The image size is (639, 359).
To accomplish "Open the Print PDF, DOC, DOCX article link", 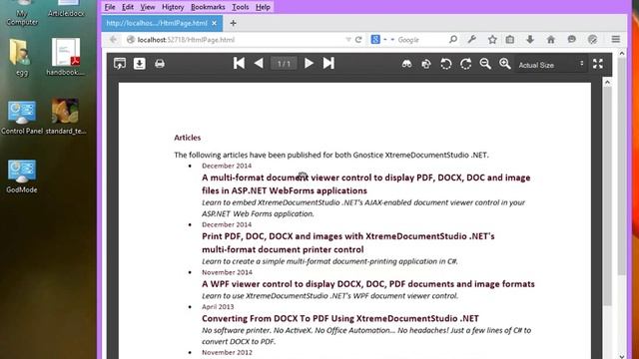I will click(x=348, y=242).
